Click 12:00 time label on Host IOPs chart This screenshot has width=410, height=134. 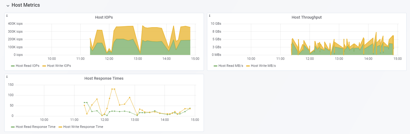(x=109, y=59)
